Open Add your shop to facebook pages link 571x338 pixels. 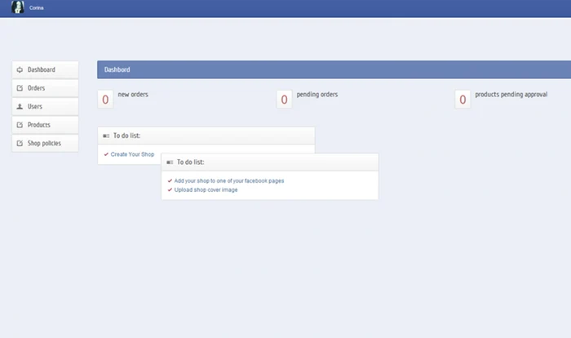[229, 181]
